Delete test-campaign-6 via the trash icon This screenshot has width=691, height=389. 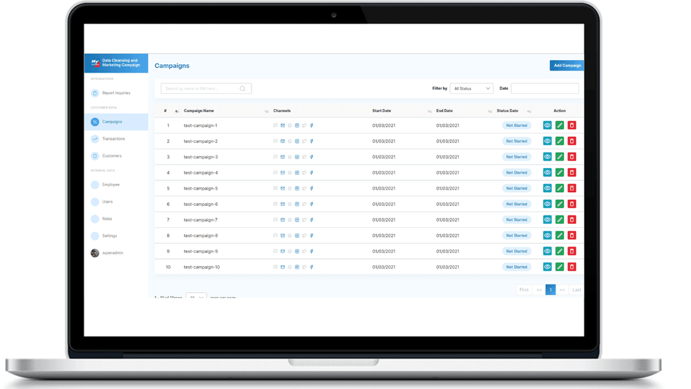571,204
